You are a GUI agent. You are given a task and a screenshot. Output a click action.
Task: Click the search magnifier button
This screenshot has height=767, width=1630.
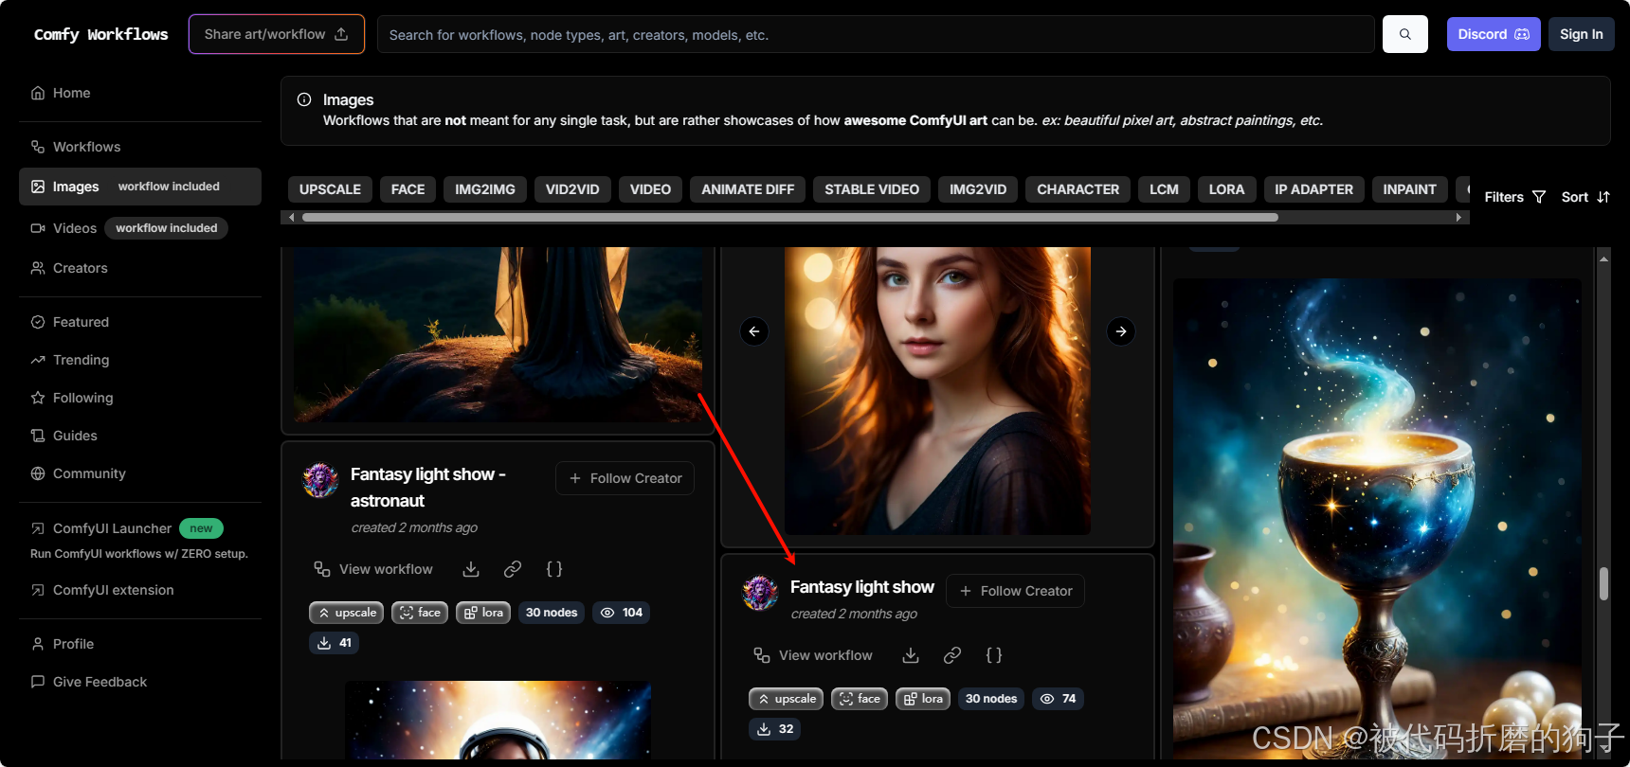tap(1404, 34)
